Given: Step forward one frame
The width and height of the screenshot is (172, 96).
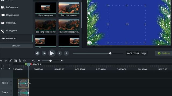Looking at the screenshot, I should (44, 53).
